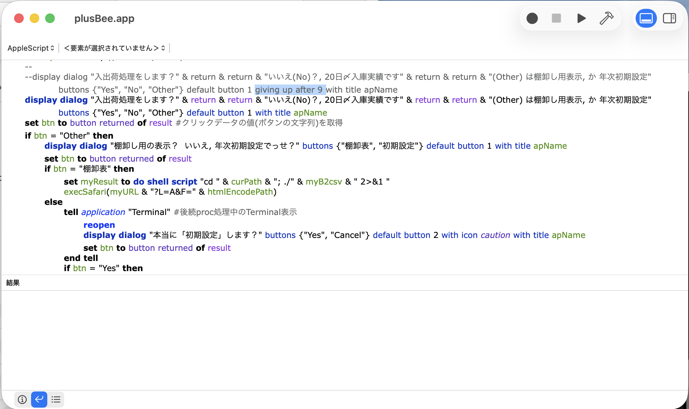Show the description info pane
This screenshot has width=689, height=409.
pyautogui.click(x=22, y=400)
